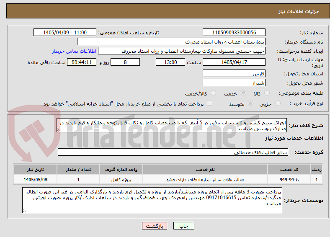
Task: Click the need date cell 1405/05/08
Action: (35, 180)
